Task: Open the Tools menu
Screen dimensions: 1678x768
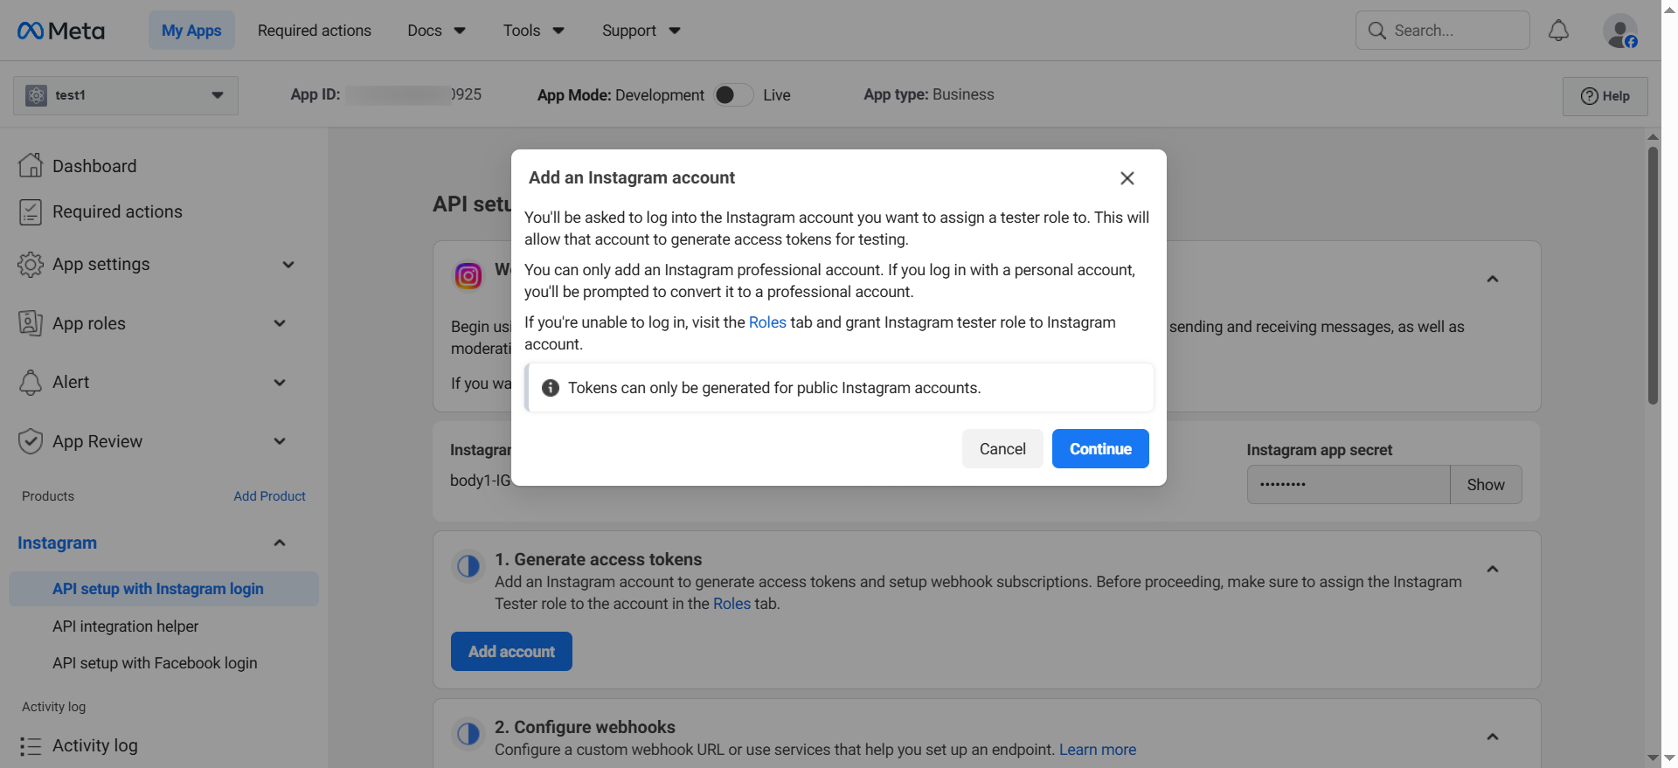Action: tap(533, 31)
